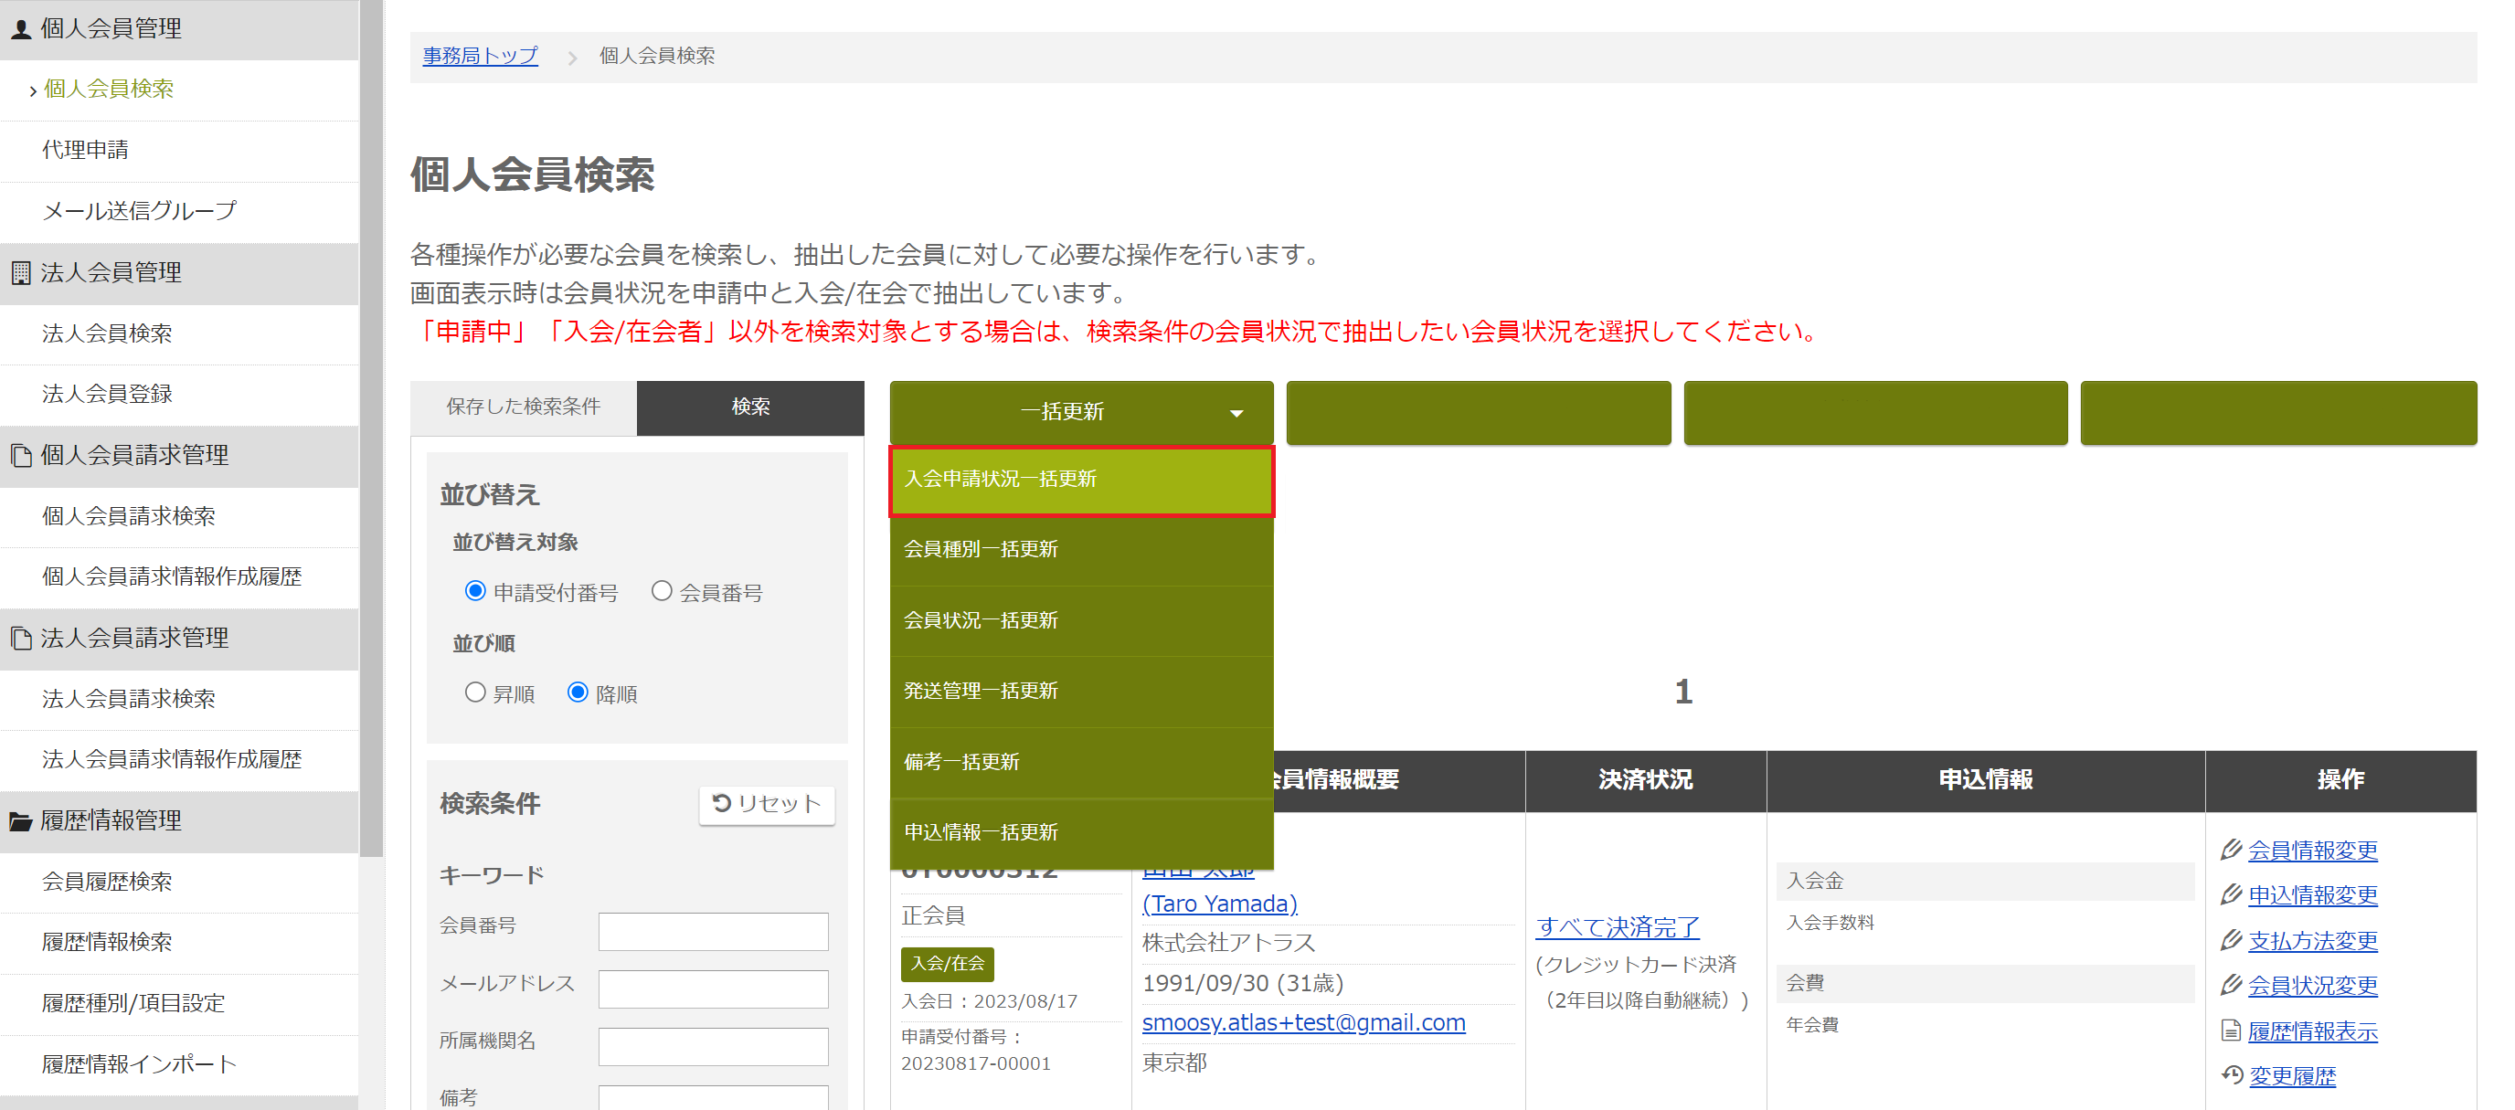Click the sidebar vertical scrollbar
The height and width of the screenshot is (1110, 2515).
[371, 429]
